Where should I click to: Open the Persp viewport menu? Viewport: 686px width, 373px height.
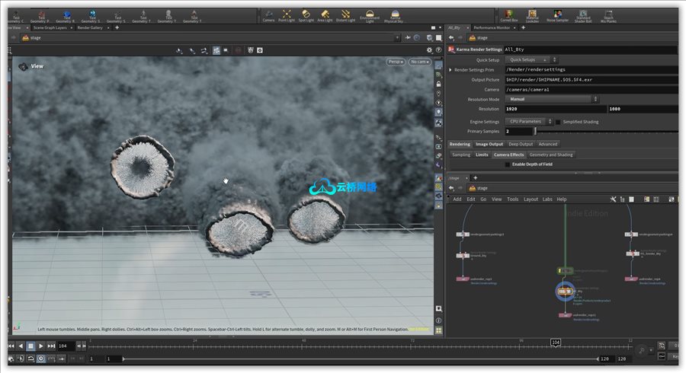click(x=395, y=62)
